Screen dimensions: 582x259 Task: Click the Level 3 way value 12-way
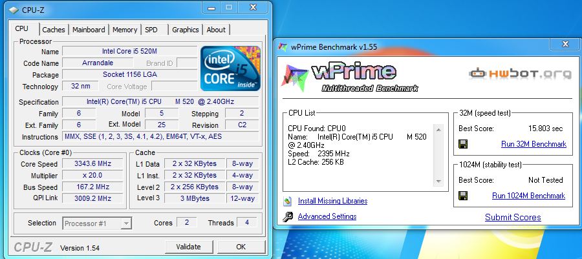point(242,198)
